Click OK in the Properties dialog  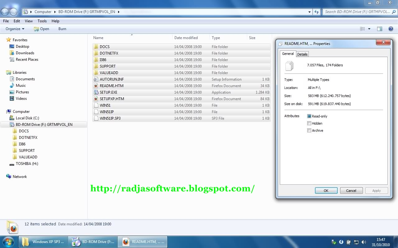tap(326, 191)
